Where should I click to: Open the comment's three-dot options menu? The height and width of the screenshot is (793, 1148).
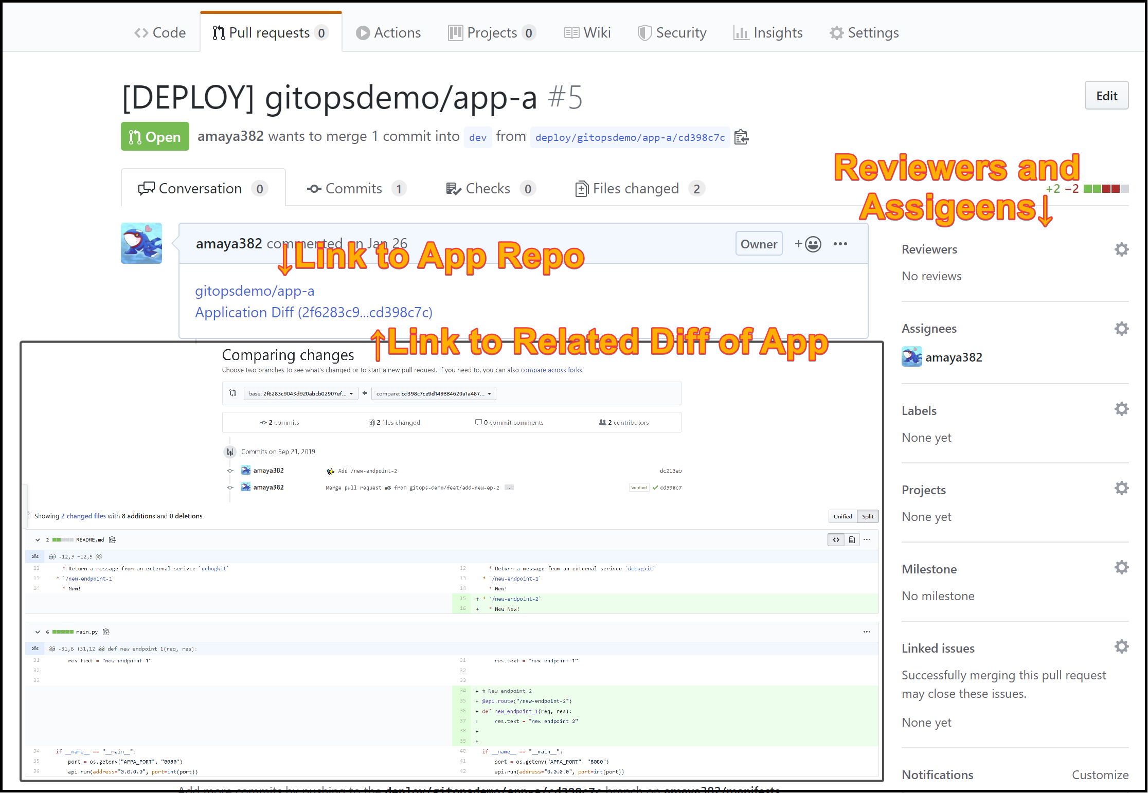840,244
